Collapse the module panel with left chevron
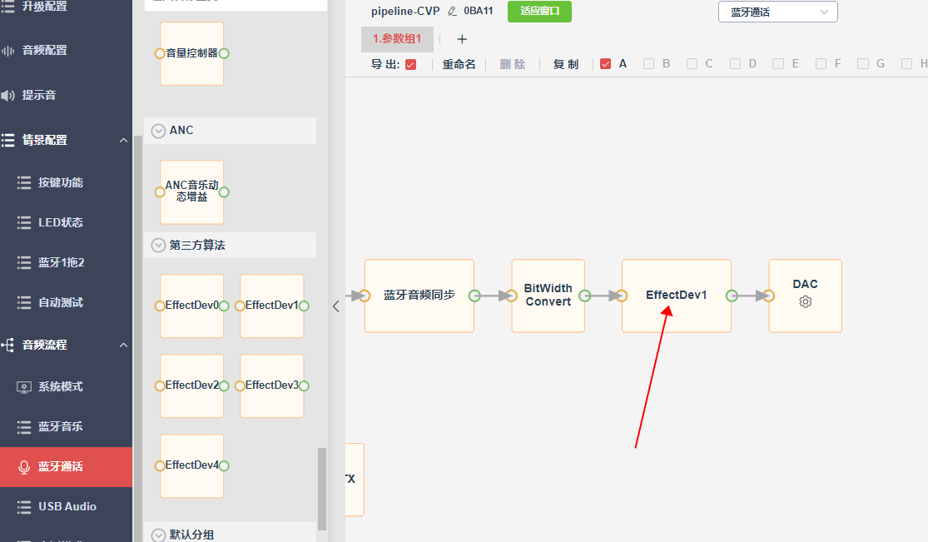The width and height of the screenshot is (928, 542). click(335, 306)
